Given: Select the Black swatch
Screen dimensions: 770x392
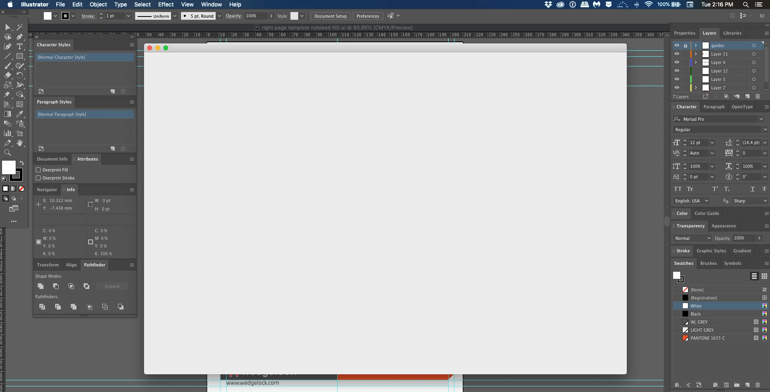Looking at the screenshot, I should (x=720, y=314).
